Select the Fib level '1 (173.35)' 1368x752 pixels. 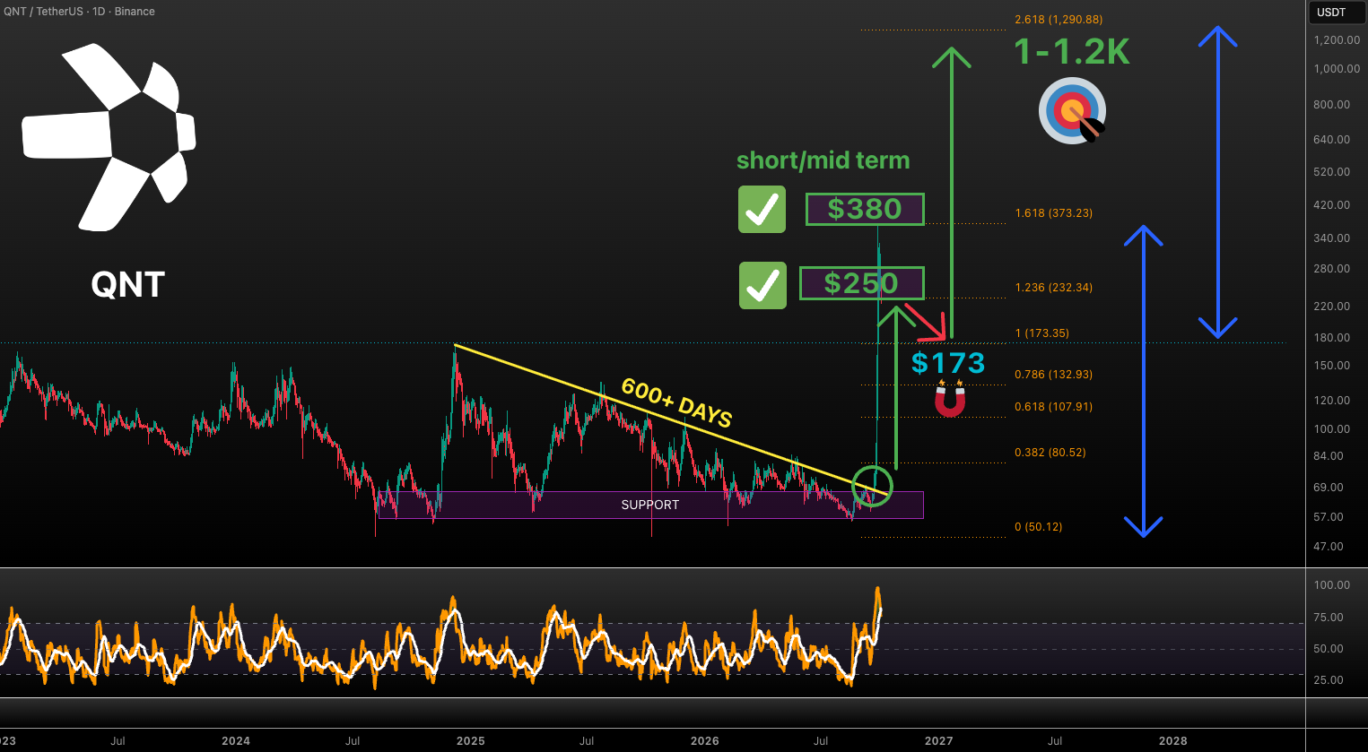pos(1042,333)
